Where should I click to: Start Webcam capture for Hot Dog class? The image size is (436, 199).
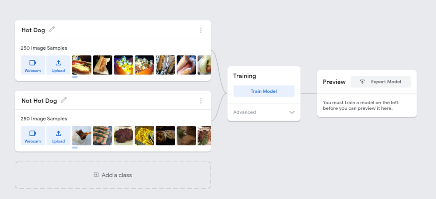[33, 65]
